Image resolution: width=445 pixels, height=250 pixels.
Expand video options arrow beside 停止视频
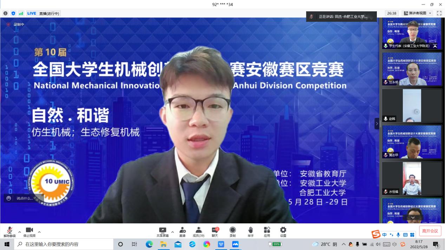click(x=39, y=232)
